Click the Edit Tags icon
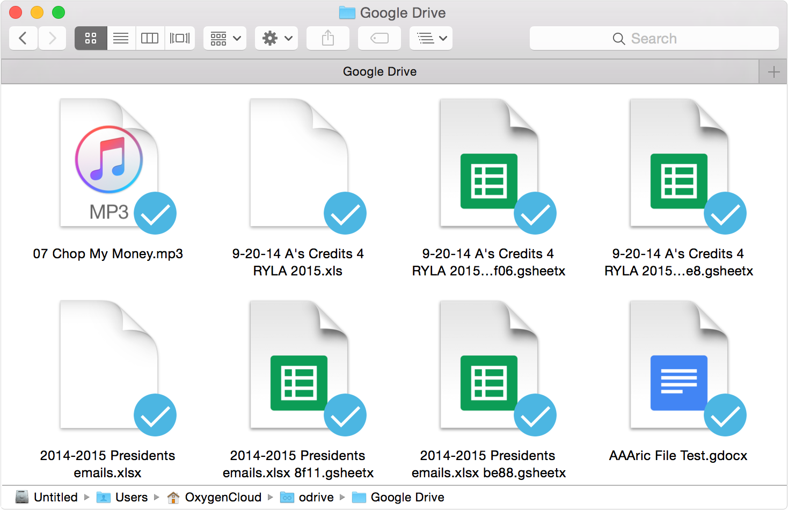This screenshot has width=788, height=510. coord(380,38)
